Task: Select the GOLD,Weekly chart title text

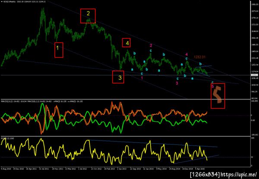Action: click(9, 1)
